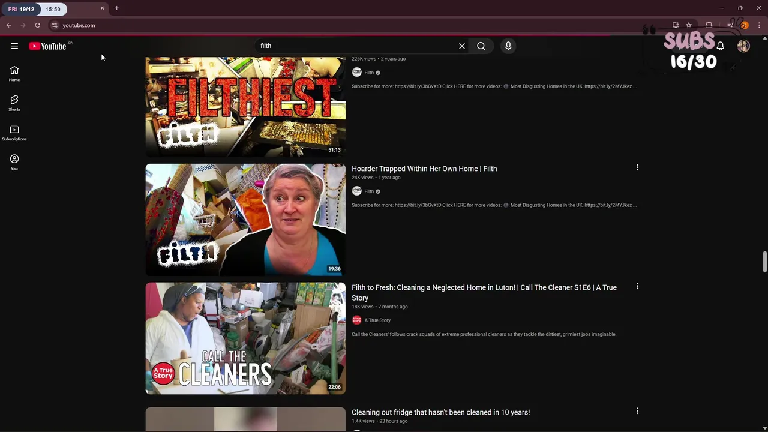Open the browser extensions puzzle icon
The height and width of the screenshot is (432, 768).
[x=709, y=25]
